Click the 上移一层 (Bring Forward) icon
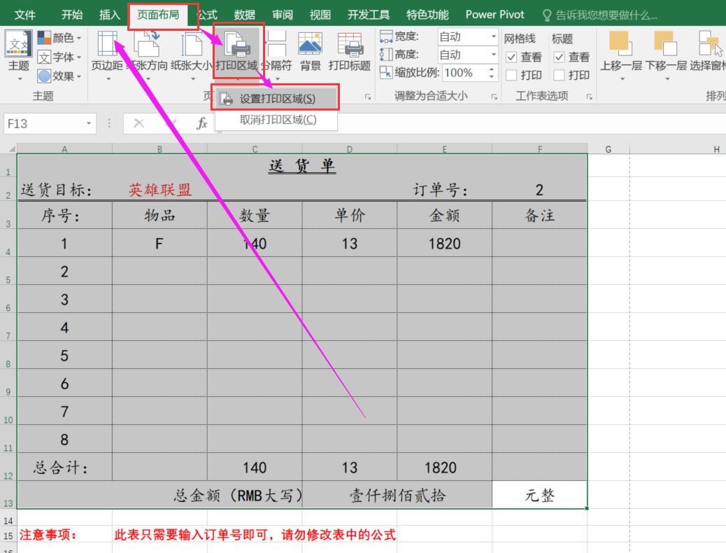The height and width of the screenshot is (553, 726). click(620, 43)
